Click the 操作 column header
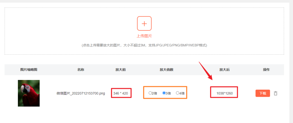The height and width of the screenshot is (123, 293). pyautogui.click(x=266, y=70)
